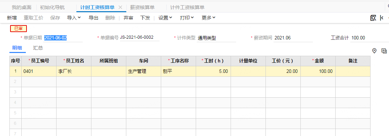Screen dimensions: 389x136
Task: Click 弃审 to un-audit document
Action: (x=128, y=18)
